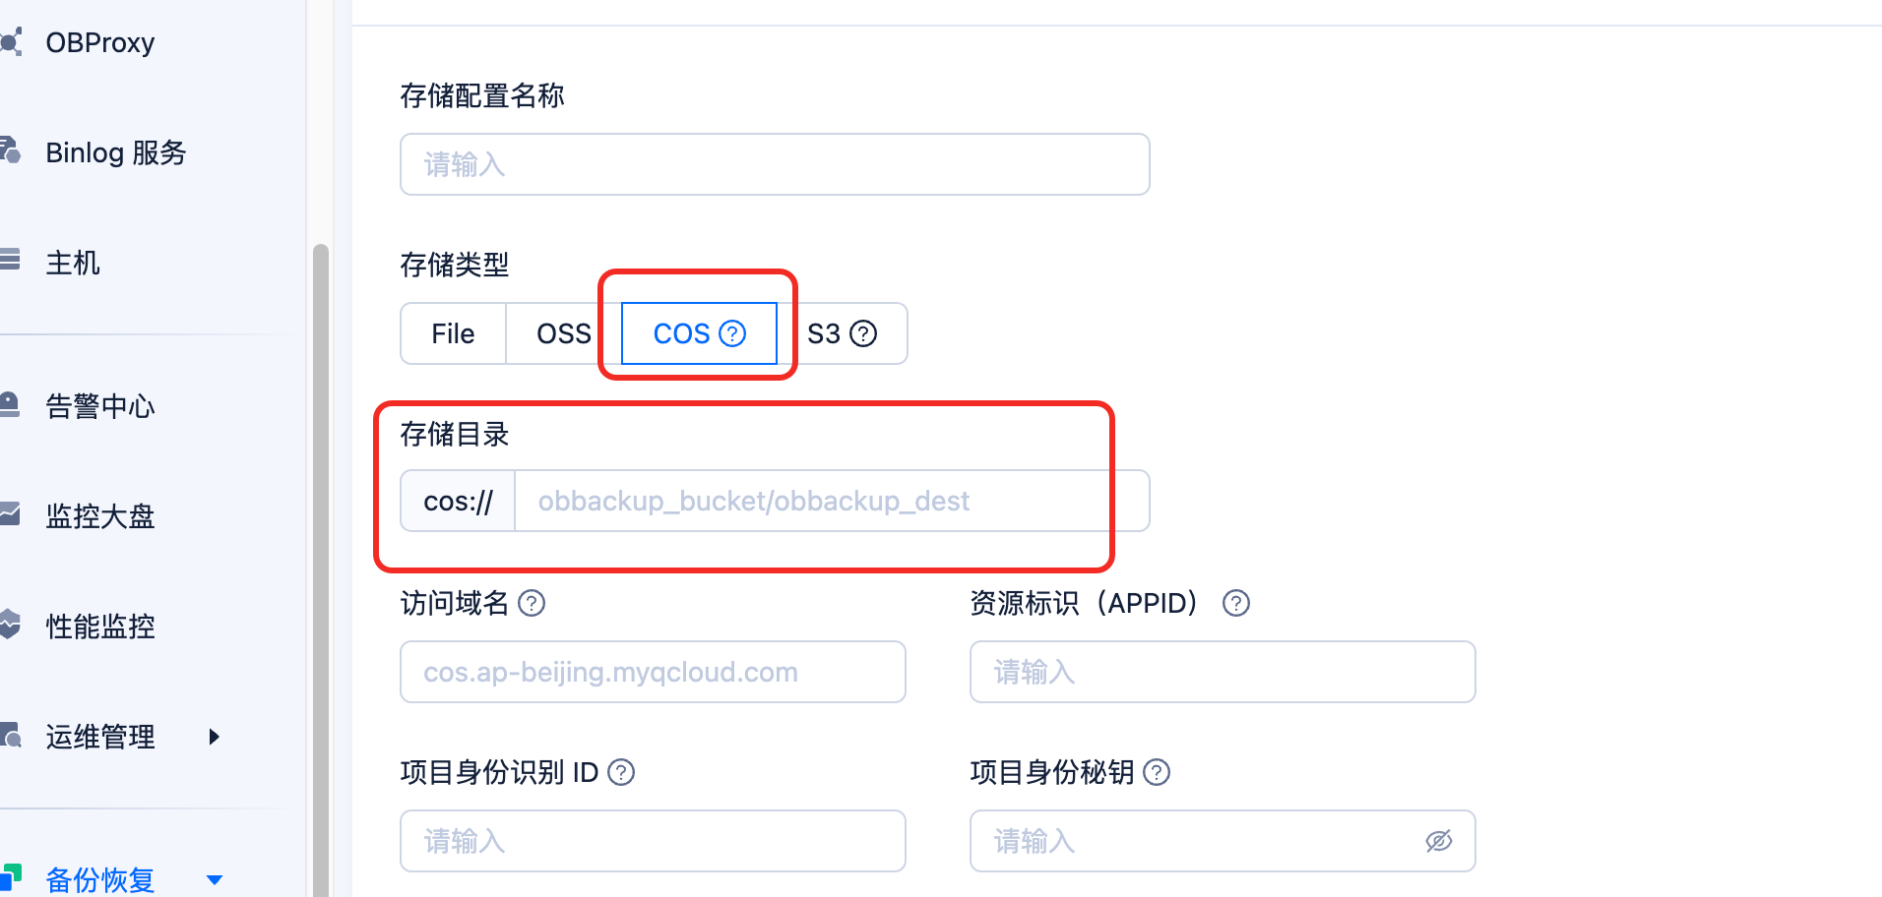Viewport: 1882px width, 897px height.
Task: Open the OBProxy menu item
Action: point(99,43)
